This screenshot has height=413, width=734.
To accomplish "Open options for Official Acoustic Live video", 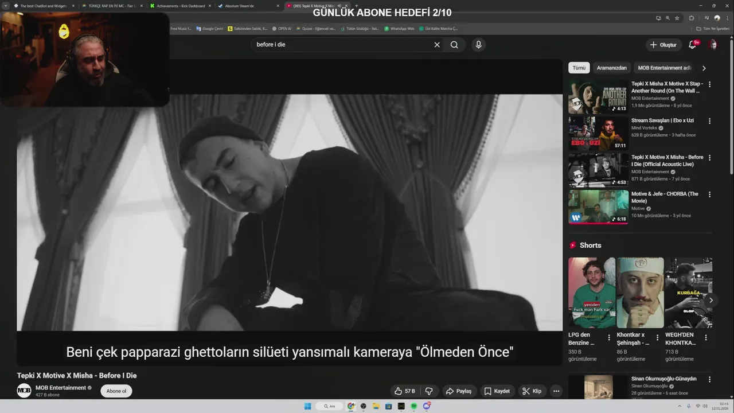I will click(709, 158).
